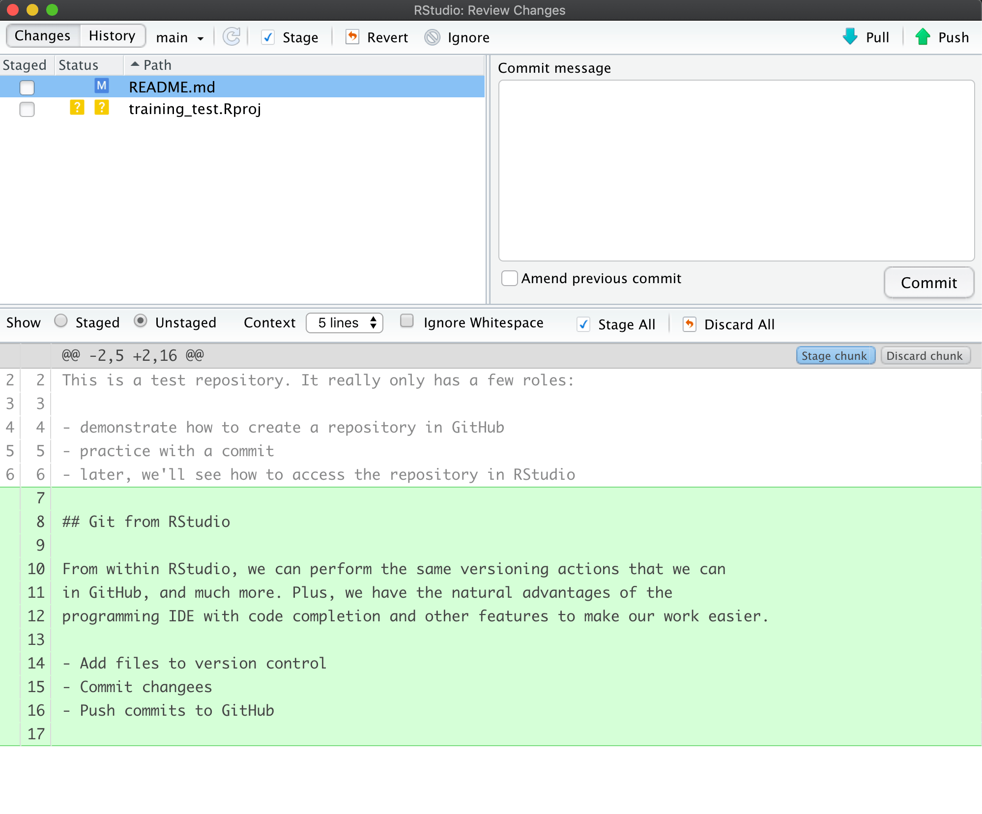982x814 pixels.
Task: Open the main branch dropdown
Action: pyautogui.click(x=179, y=37)
